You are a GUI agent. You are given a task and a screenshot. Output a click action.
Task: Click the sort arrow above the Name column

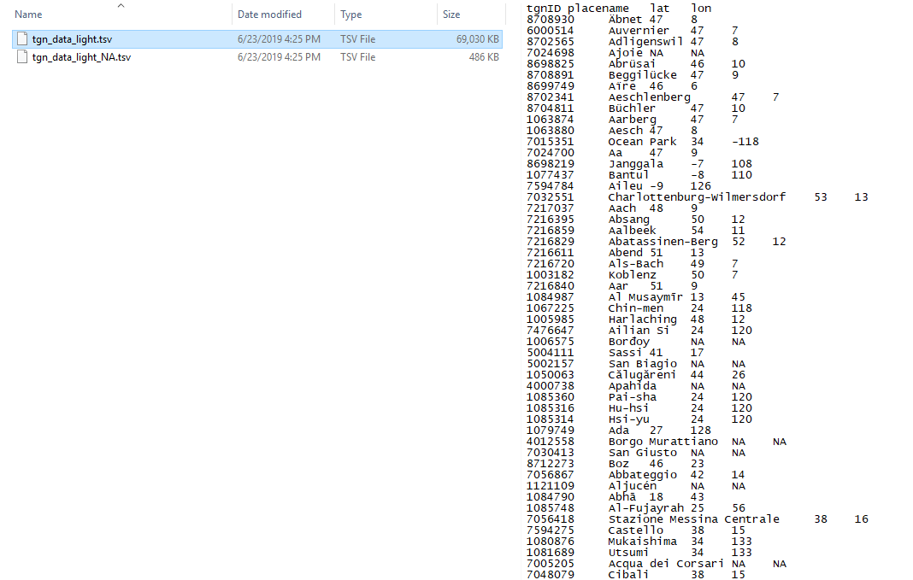point(121,5)
